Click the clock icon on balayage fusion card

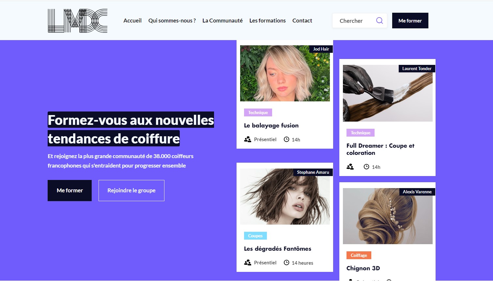point(286,140)
